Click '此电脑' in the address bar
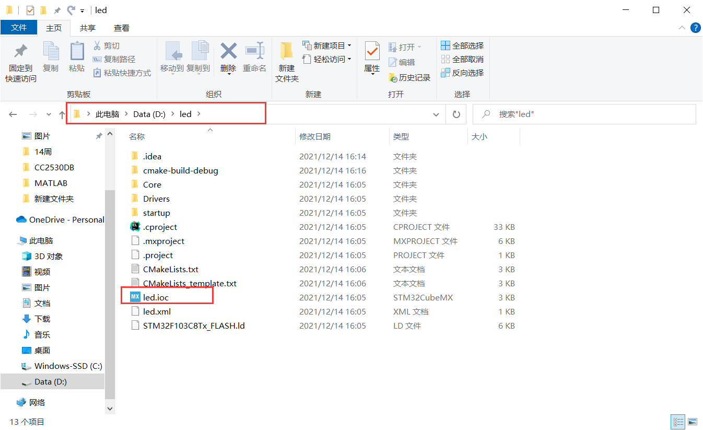 pos(107,114)
